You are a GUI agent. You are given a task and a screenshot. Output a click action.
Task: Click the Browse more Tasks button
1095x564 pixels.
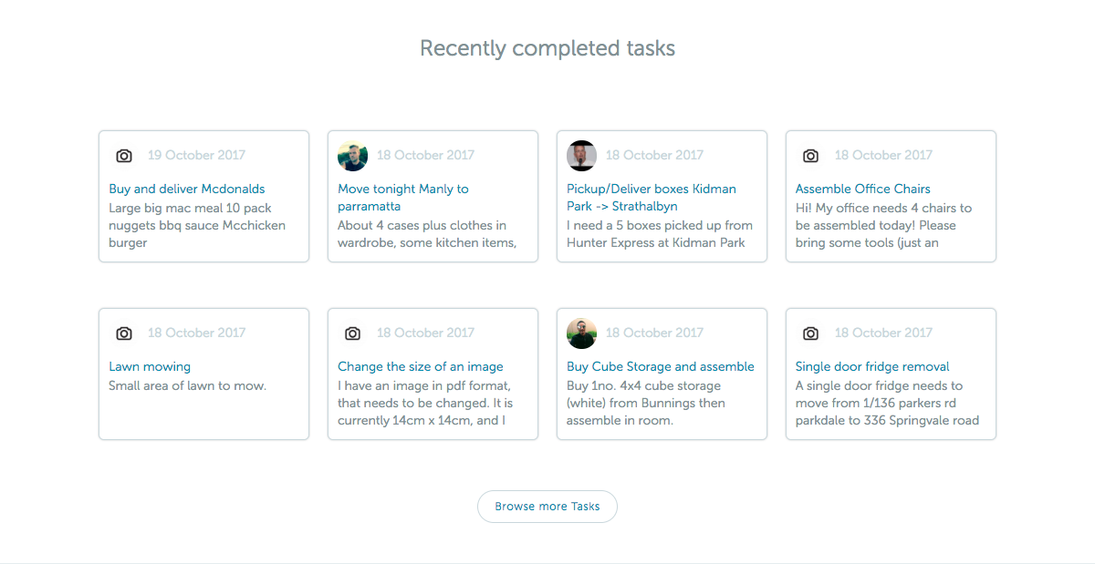547,507
